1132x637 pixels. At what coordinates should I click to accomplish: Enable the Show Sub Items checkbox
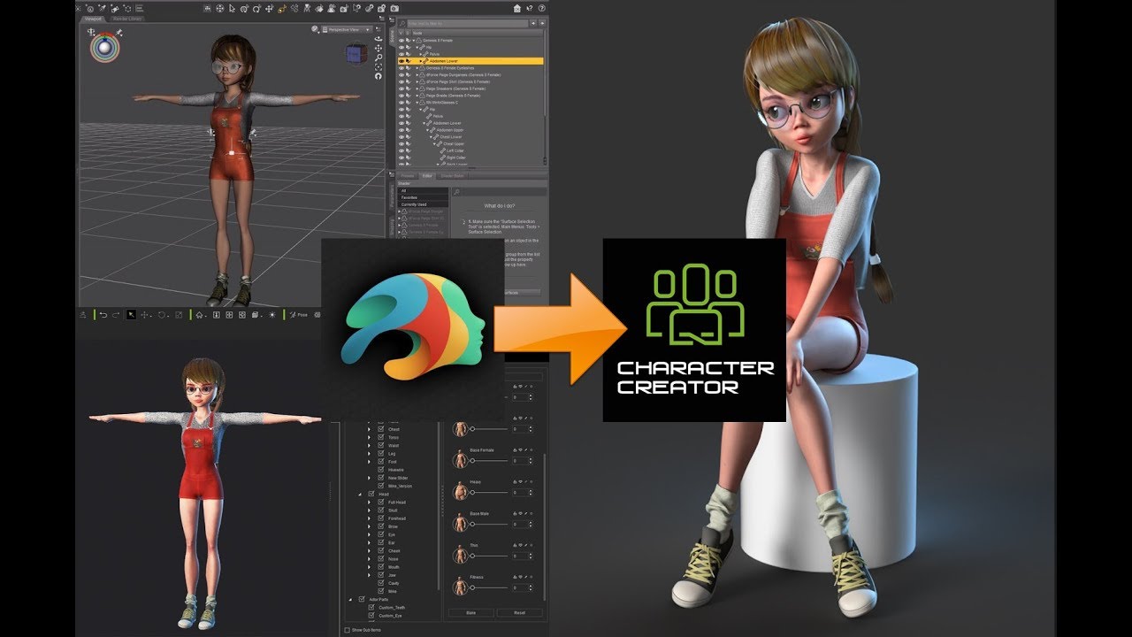pyautogui.click(x=347, y=630)
